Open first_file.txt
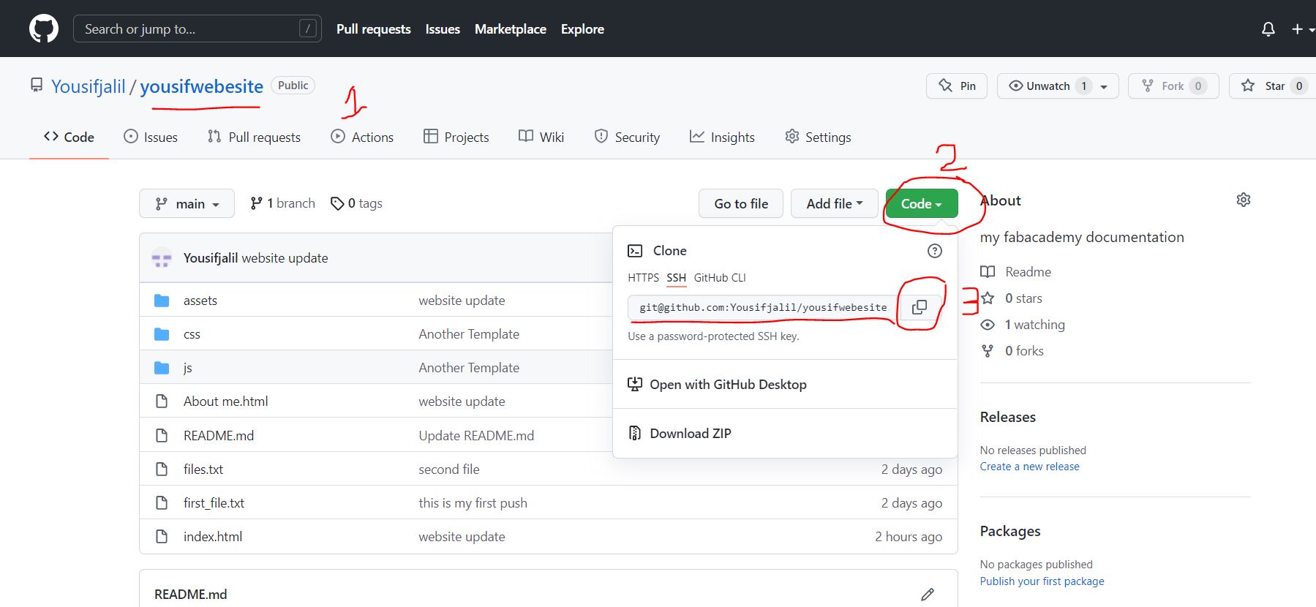 (214, 503)
